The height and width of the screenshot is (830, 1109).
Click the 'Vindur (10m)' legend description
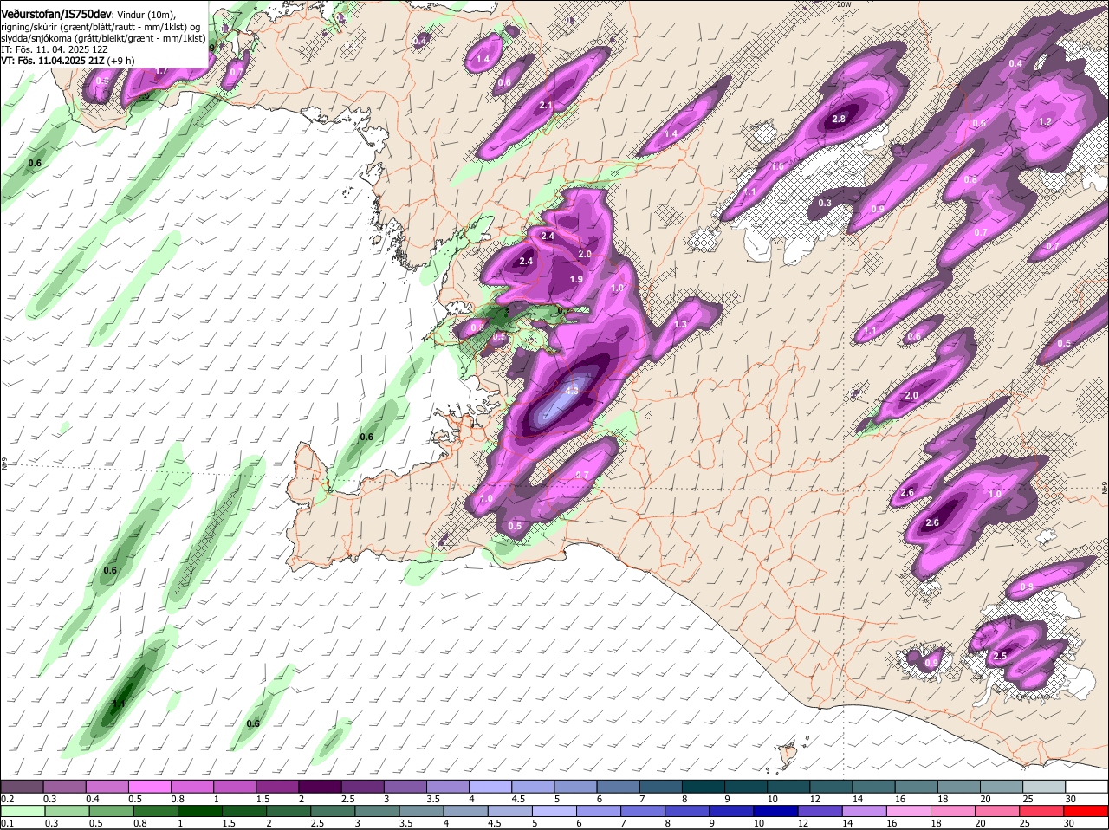click(146, 15)
